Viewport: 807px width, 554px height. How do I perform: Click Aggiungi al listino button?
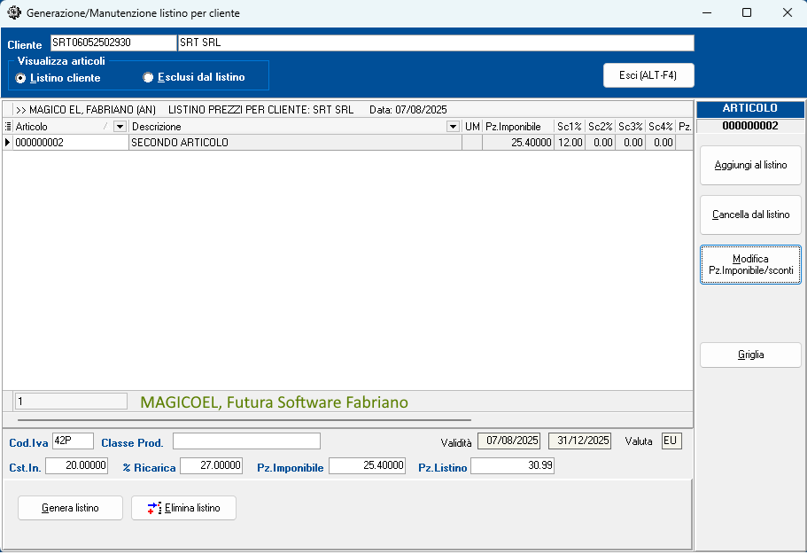point(750,165)
